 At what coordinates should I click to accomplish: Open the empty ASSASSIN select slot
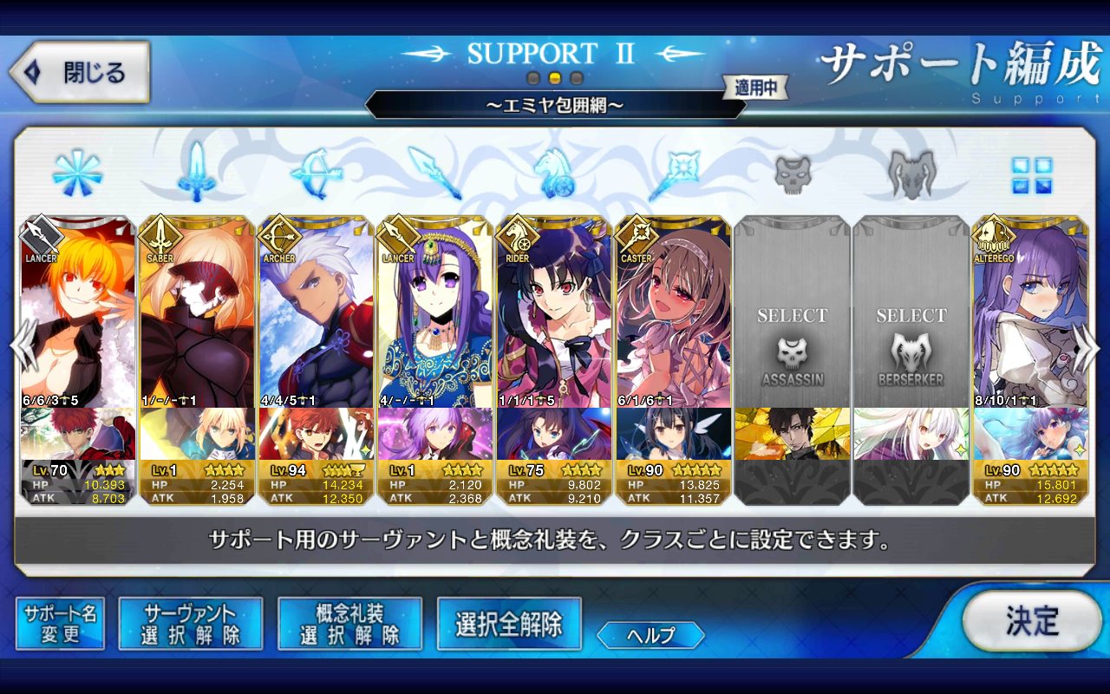(792, 360)
